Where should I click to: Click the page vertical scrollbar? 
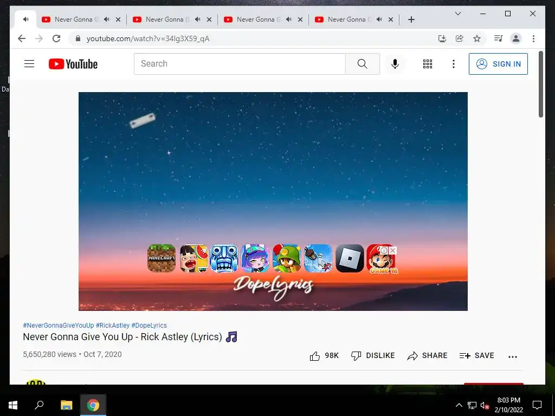coord(540,84)
